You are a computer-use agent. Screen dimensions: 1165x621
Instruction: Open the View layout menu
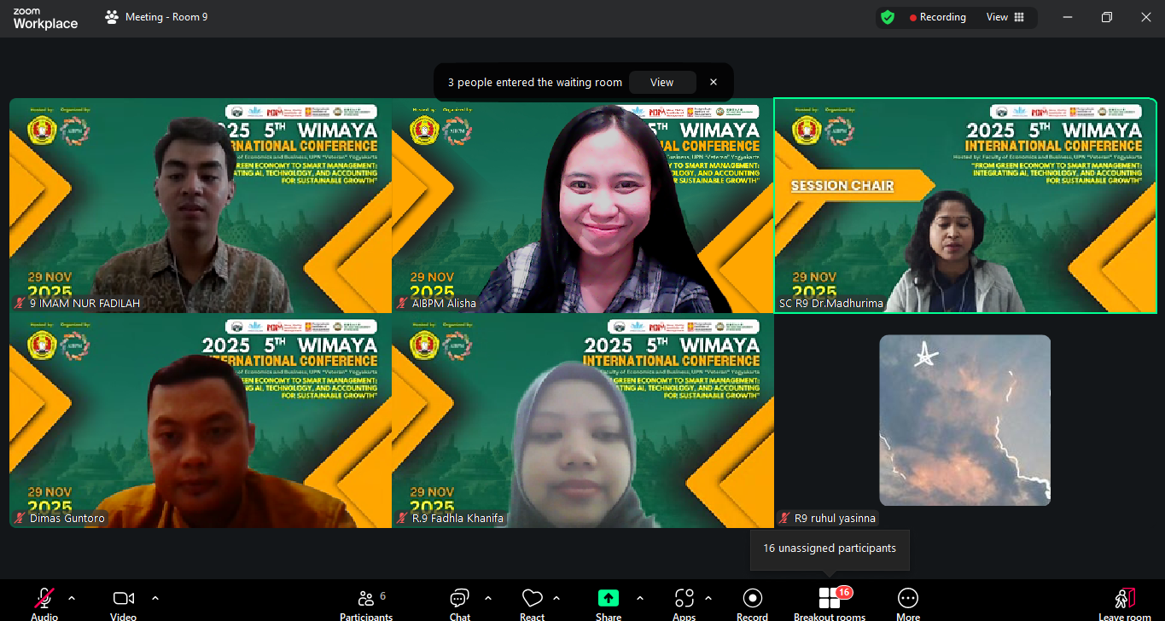[1005, 17]
